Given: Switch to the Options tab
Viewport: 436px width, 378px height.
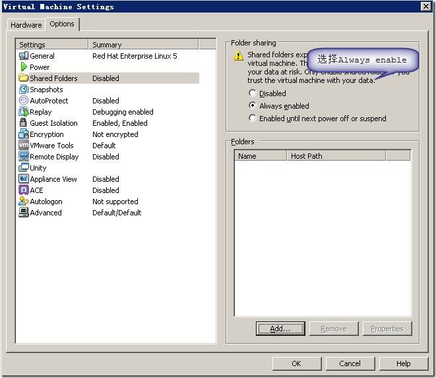Looking at the screenshot, I should click(x=62, y=24).
